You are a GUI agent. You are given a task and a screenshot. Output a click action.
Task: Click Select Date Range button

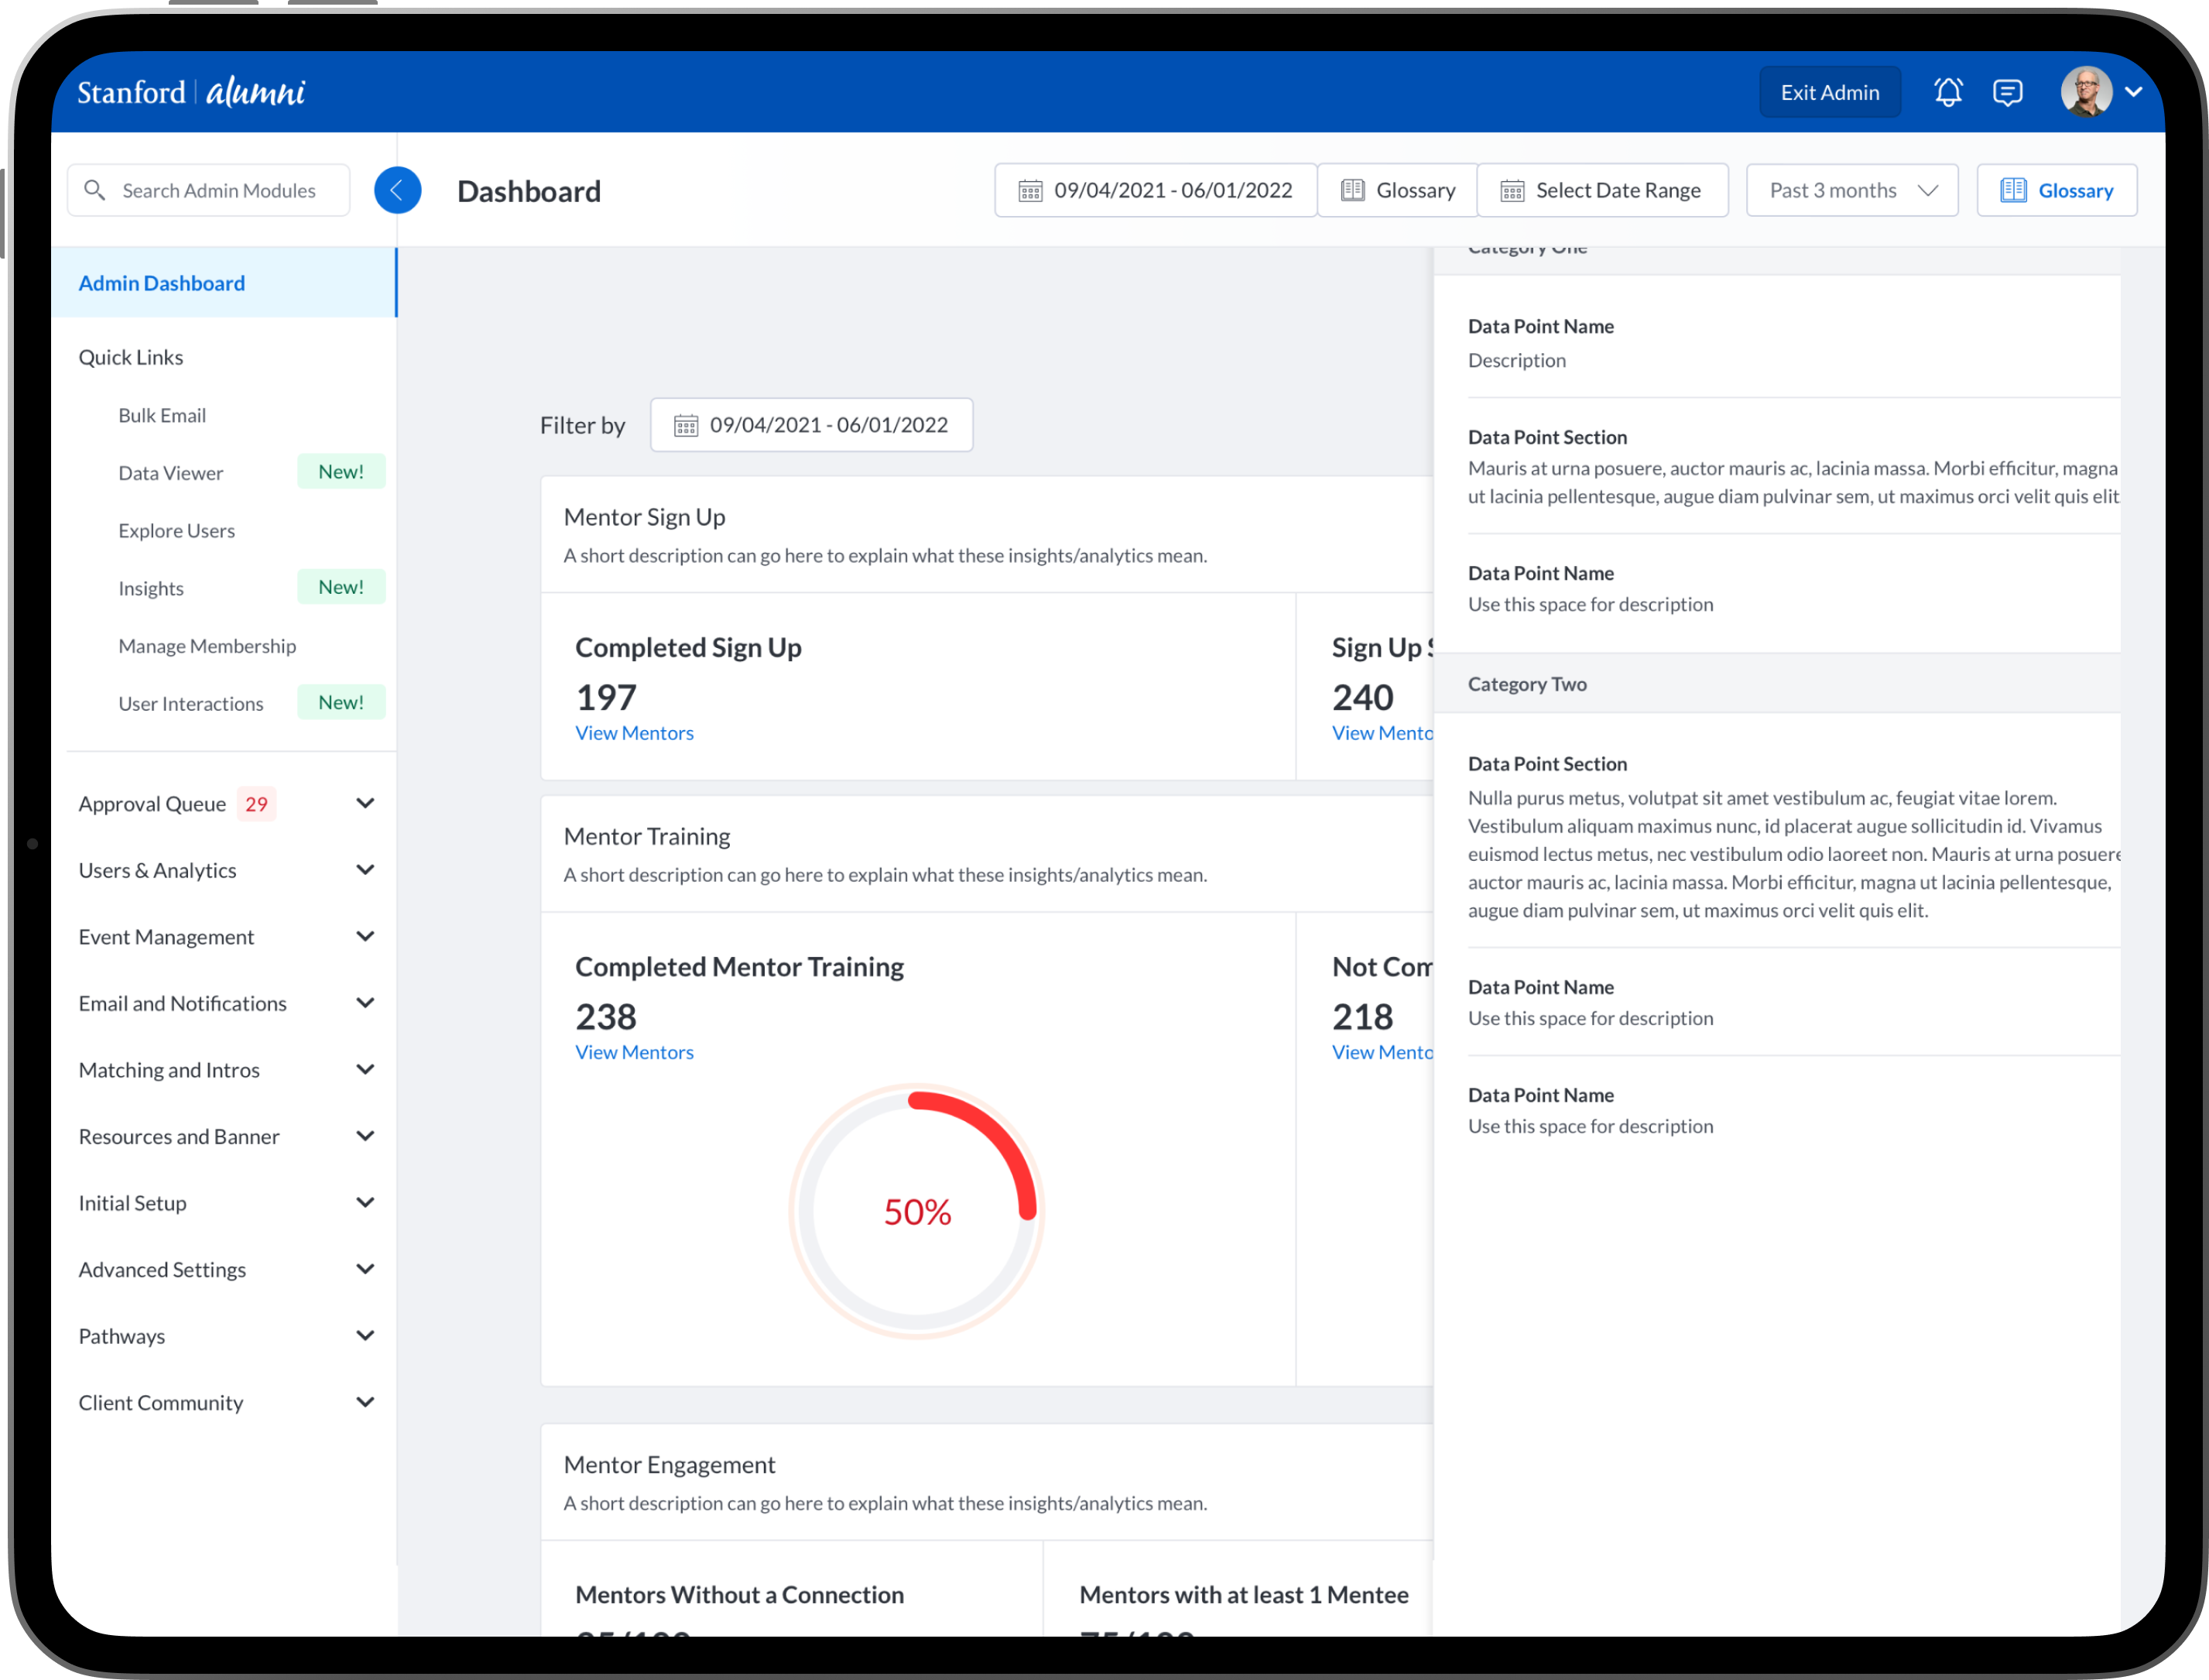click(x=1602, y=190)
